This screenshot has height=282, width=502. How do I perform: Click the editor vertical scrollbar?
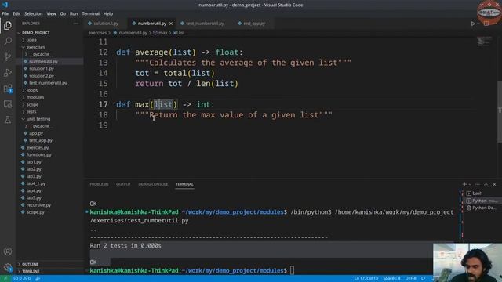[x=500, y=112]
